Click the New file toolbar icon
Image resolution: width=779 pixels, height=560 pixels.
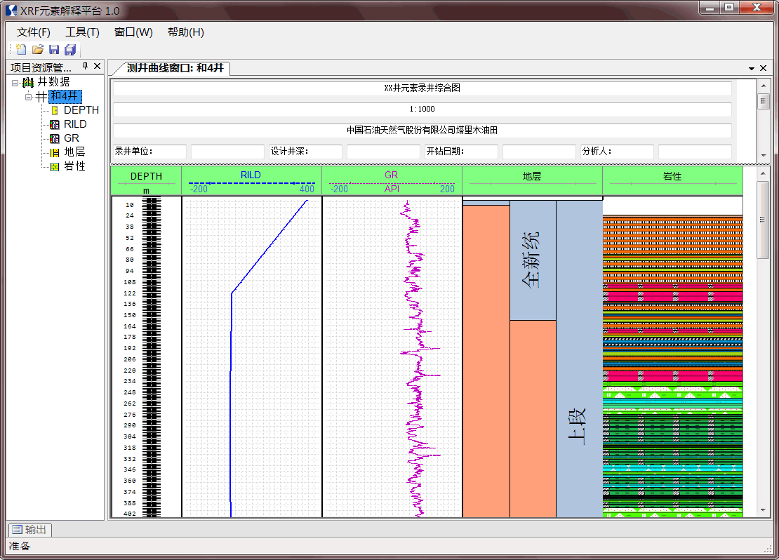coord(21,50)
